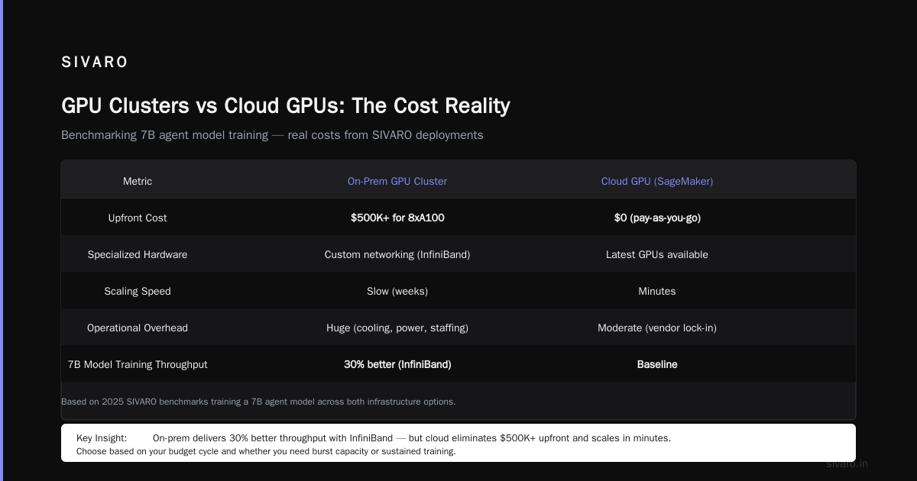This screenshot has width=917, height=481.
Task: Click the '$500K+ for 8xA100' cell
Action: (x=397, y=218)
